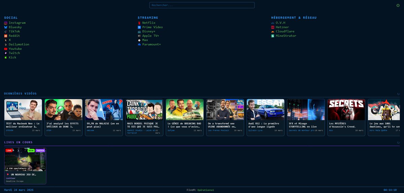The width and height of the screenshot is (404, 193).
Task: Click the red Hetzner icon
Action: pos(273,27)
